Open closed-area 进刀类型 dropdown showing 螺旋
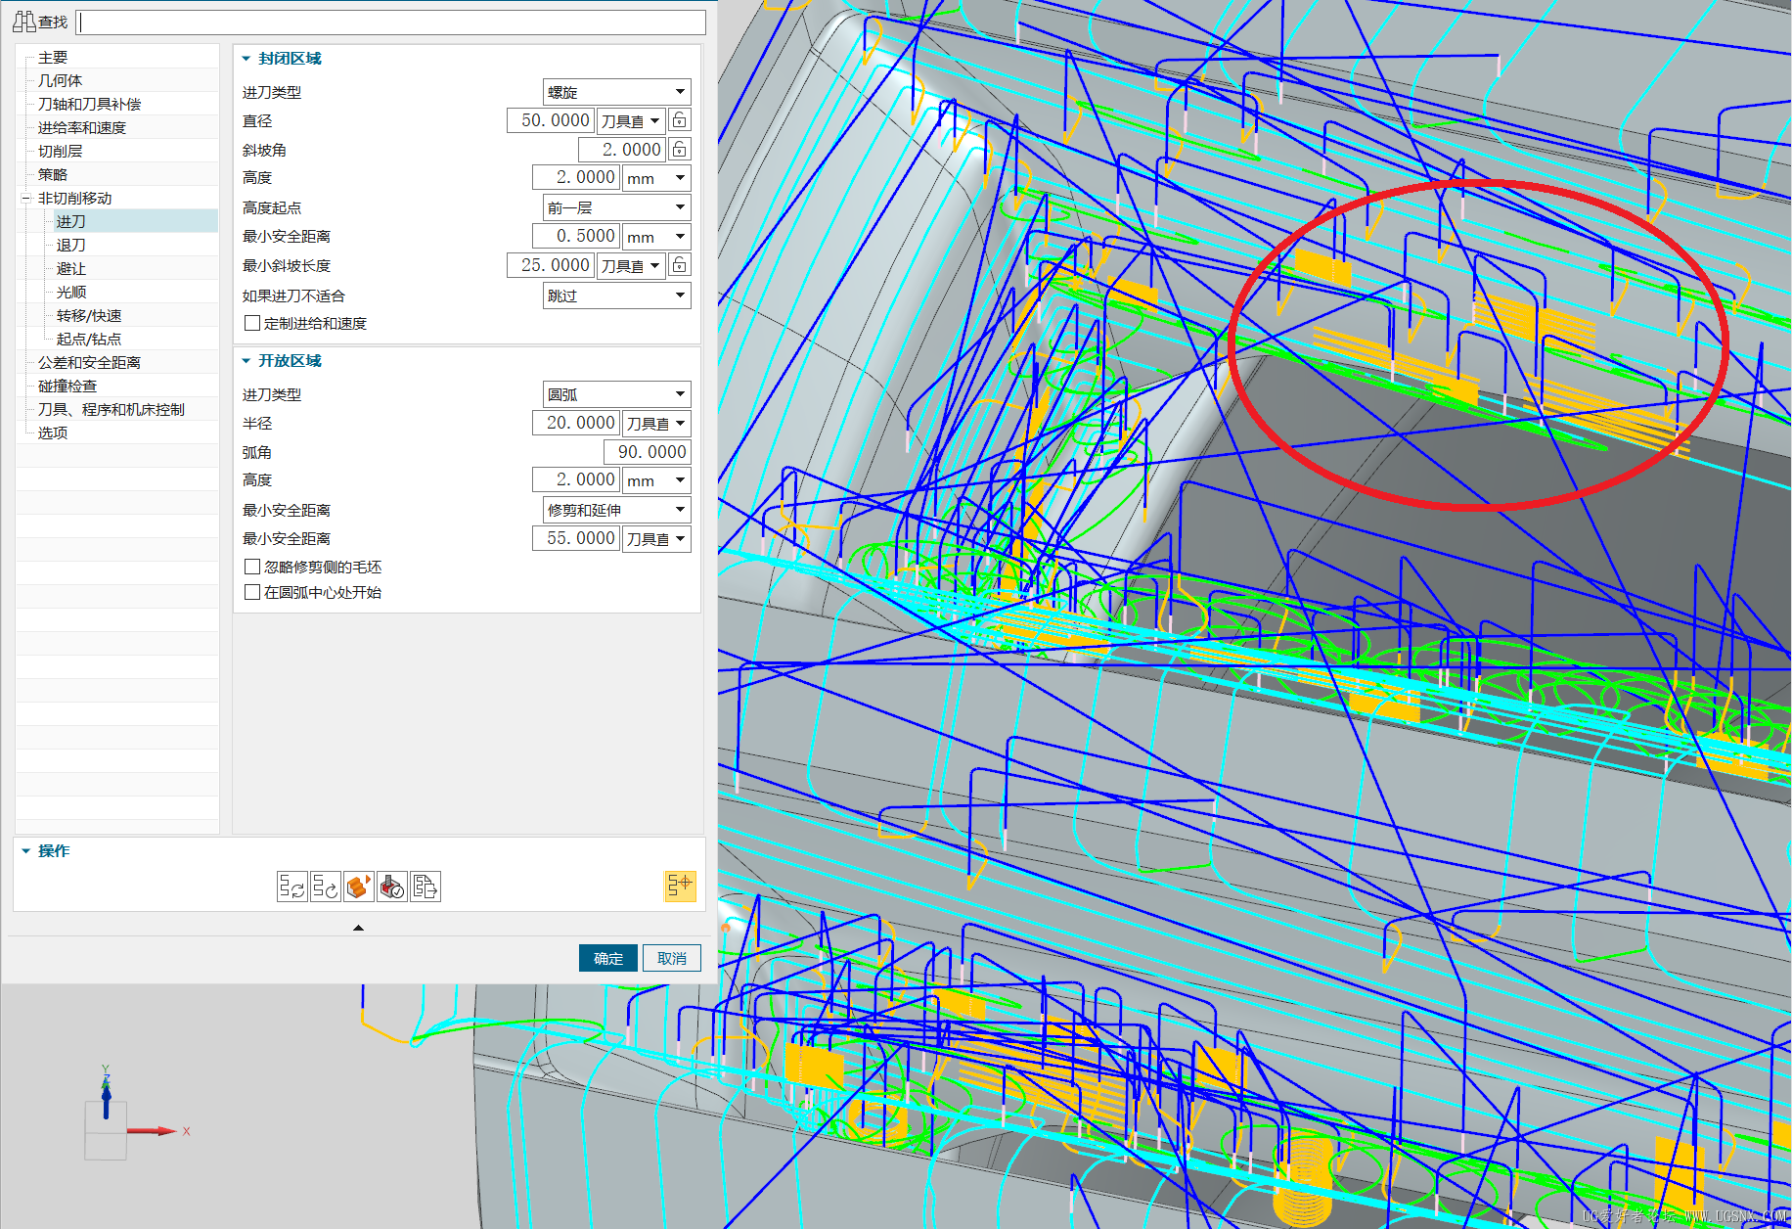The image size is (1792, 1229). coord(616,92)
